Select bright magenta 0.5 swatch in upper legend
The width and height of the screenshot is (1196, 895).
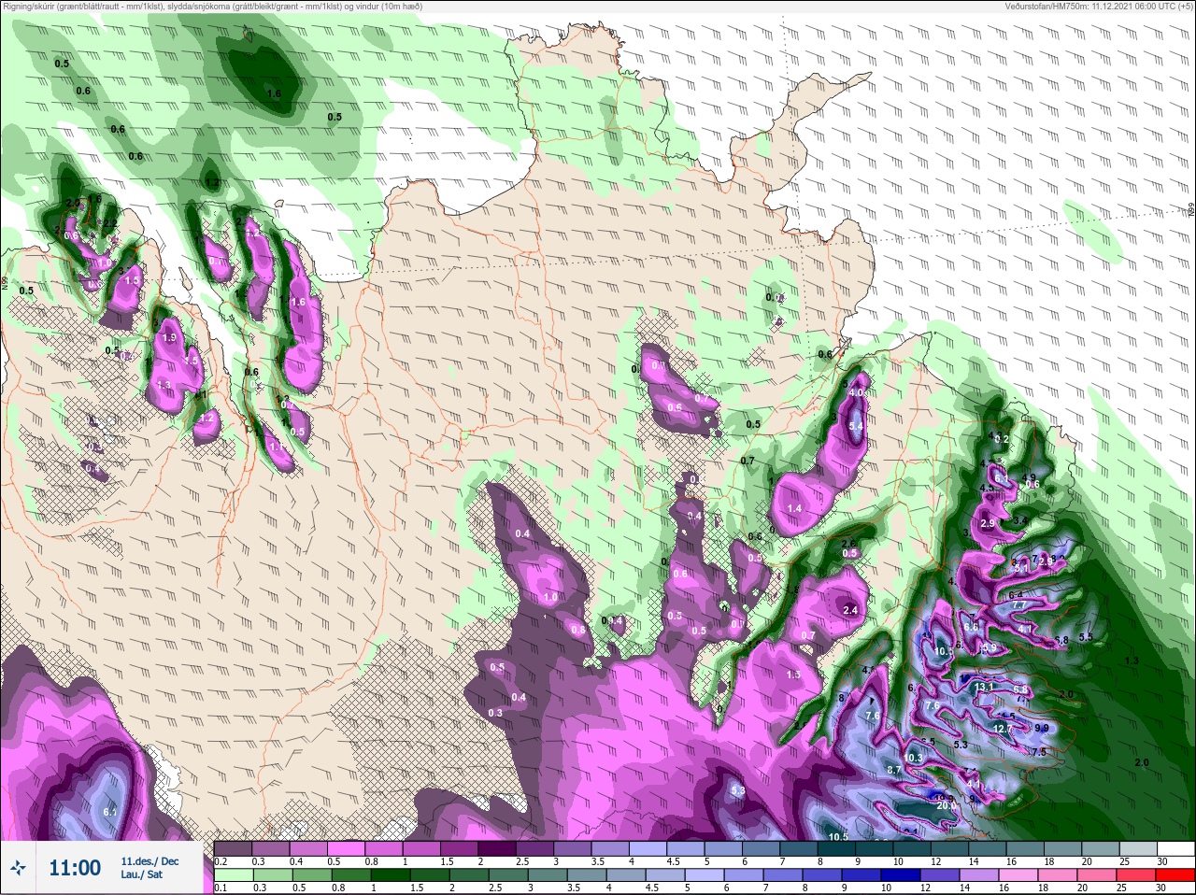tap(347, 848)
